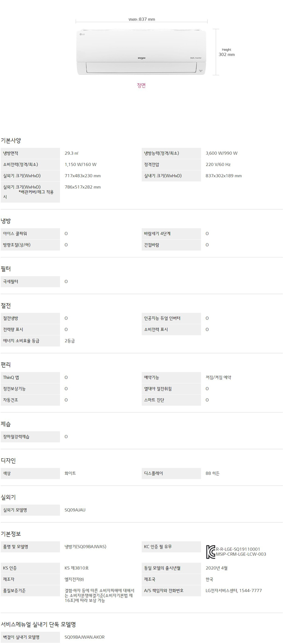Click the certification number R-R-LGE-SQ19110001
This screenshot has height=644, width=283.
[238, 549]
